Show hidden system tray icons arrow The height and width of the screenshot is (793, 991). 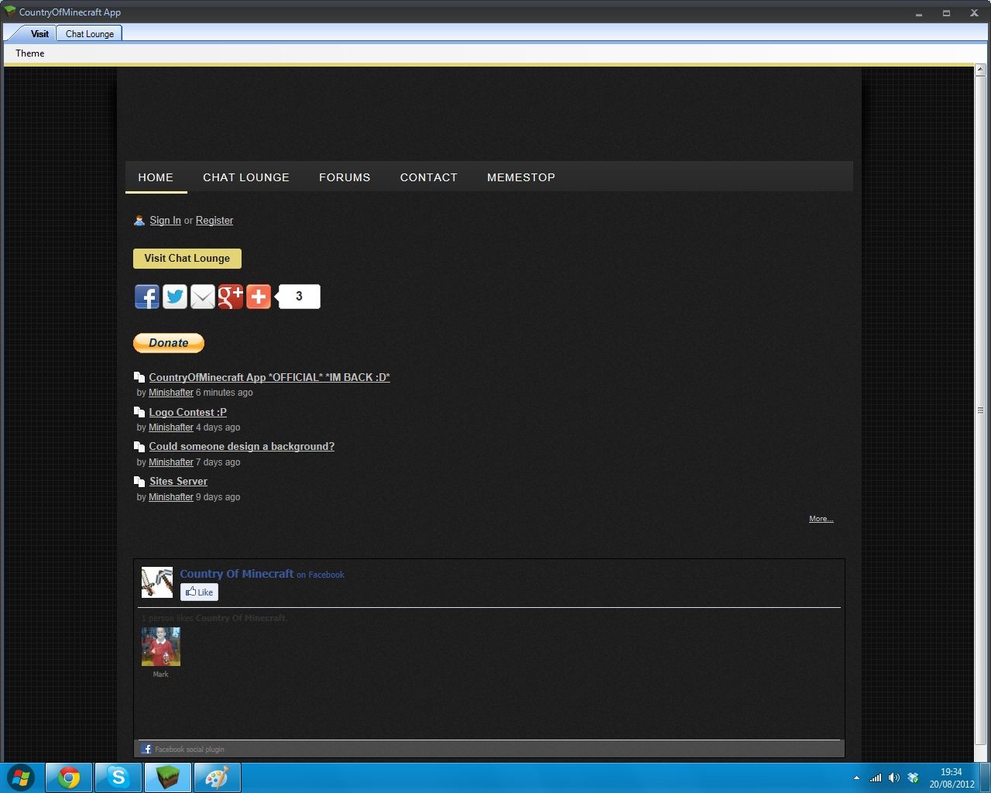tap(856, 778)
